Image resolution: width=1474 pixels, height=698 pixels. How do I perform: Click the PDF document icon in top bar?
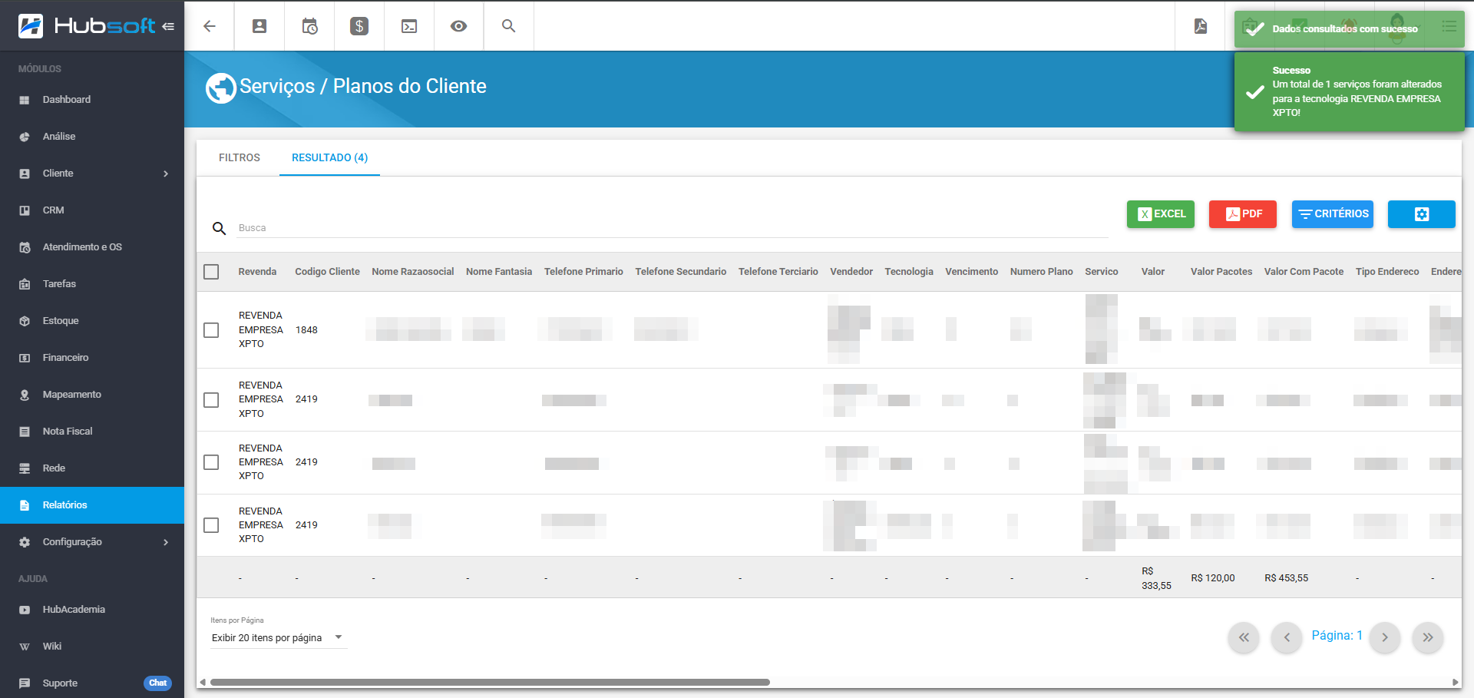(x=1201, y=26)
